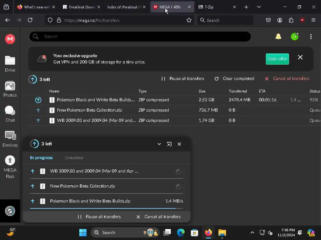Pause all transfers in the bottom widget

(x=99, y=217)
